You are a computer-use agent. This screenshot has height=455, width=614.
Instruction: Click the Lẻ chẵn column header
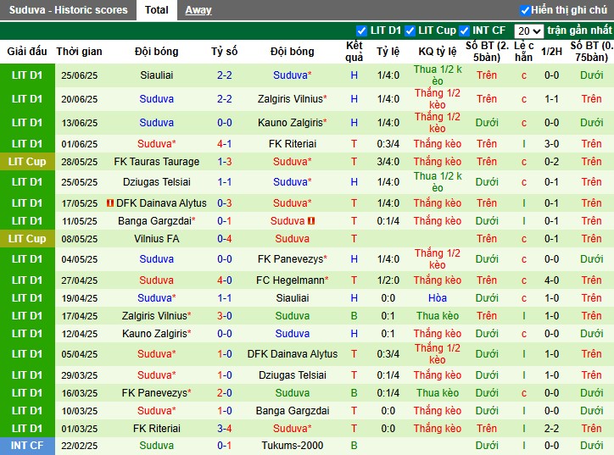coord(523,51)
